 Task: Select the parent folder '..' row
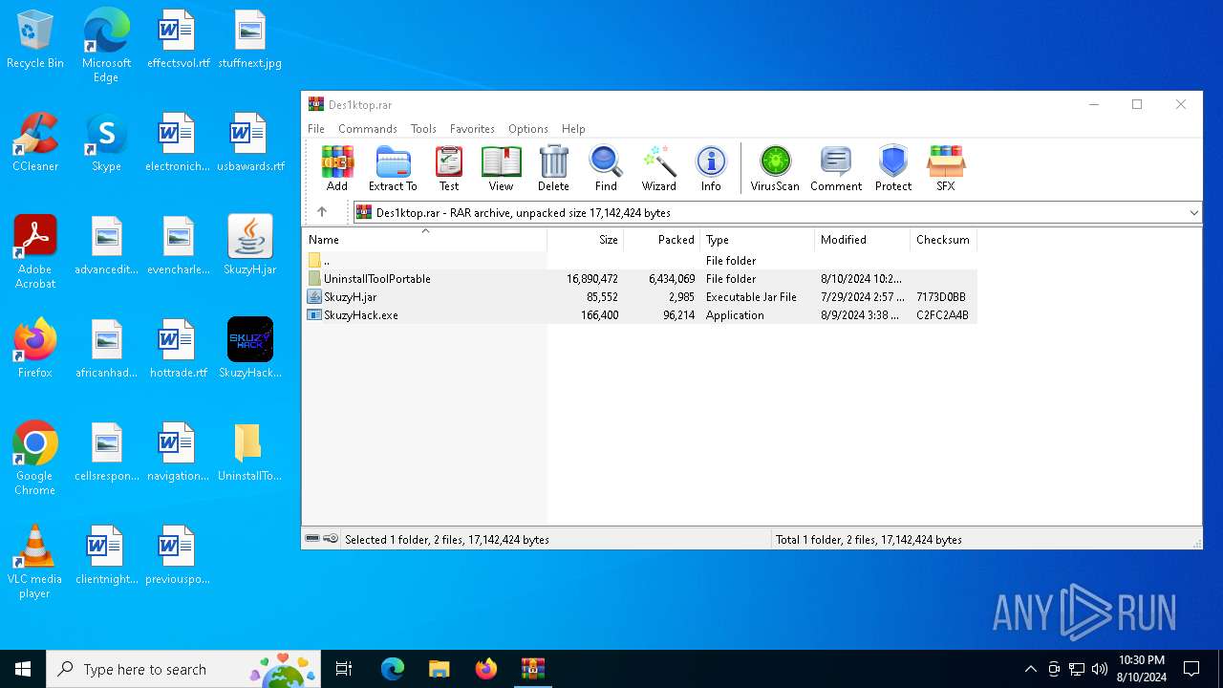pyautogui.click(x=640, y=261)
